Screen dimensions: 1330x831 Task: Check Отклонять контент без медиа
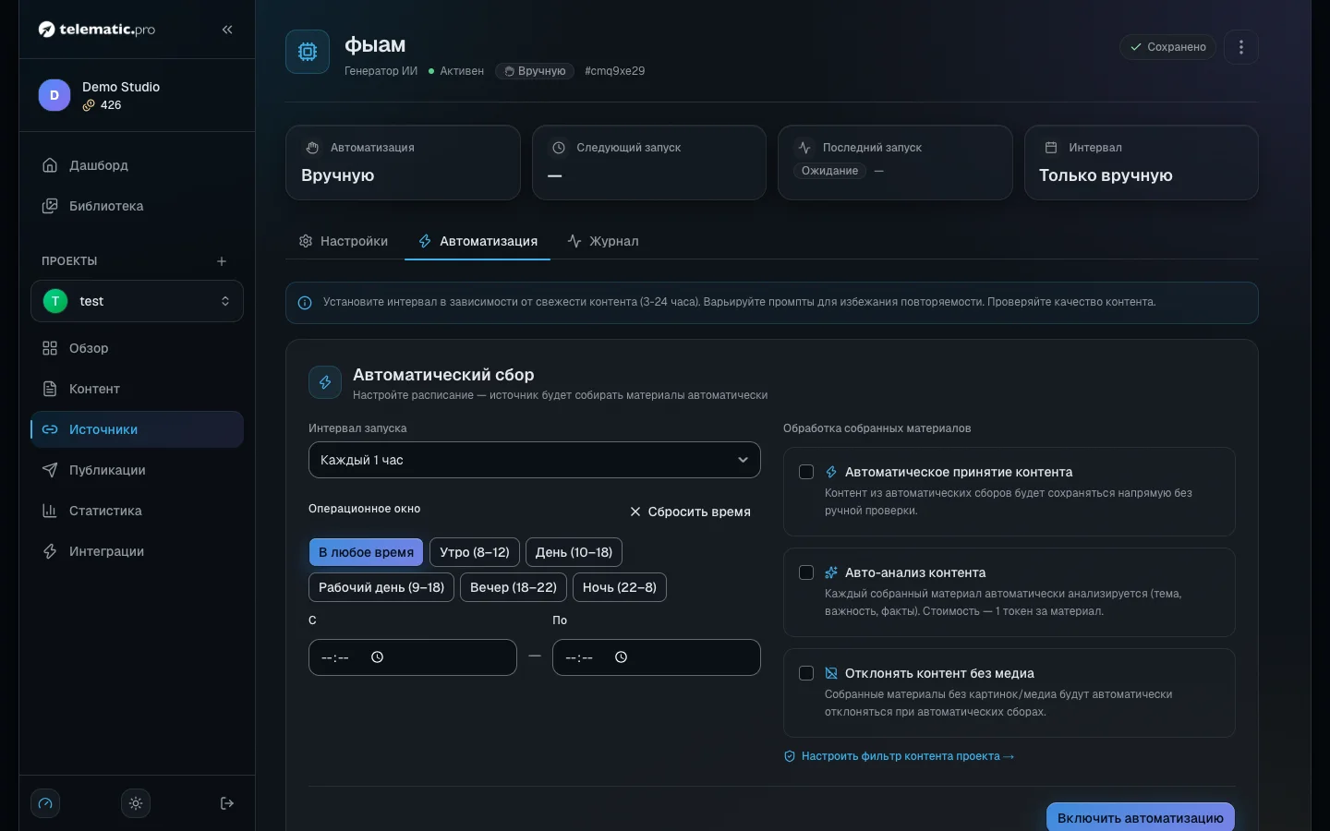(806, 673)
